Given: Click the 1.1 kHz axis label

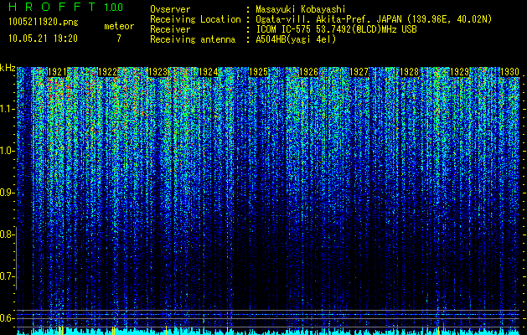Looking at the screenshot, I should (8, 109).
